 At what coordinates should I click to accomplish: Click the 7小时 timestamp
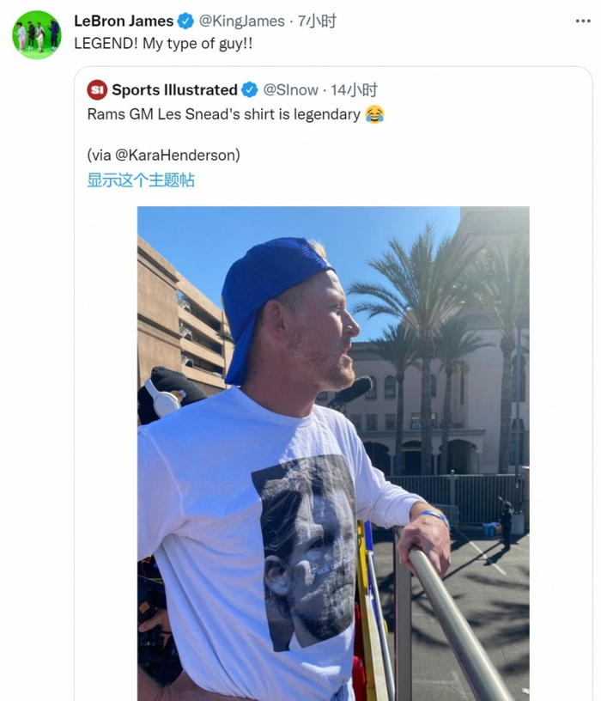pos(317,21)
